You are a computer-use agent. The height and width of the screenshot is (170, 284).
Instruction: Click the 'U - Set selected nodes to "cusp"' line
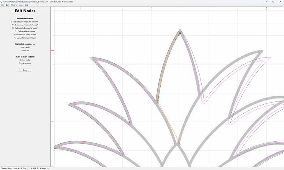25,28
